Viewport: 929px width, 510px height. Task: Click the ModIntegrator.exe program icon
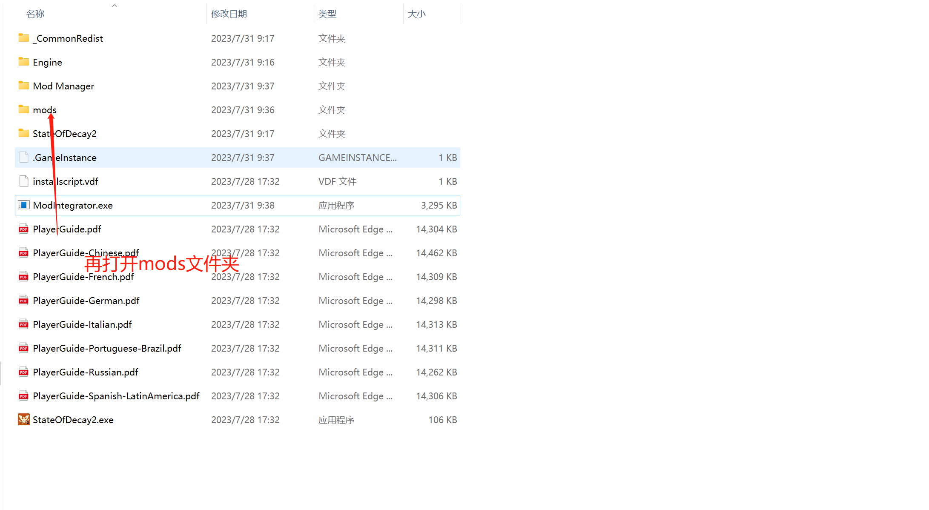pyautogui.click(x=24, y=205)
